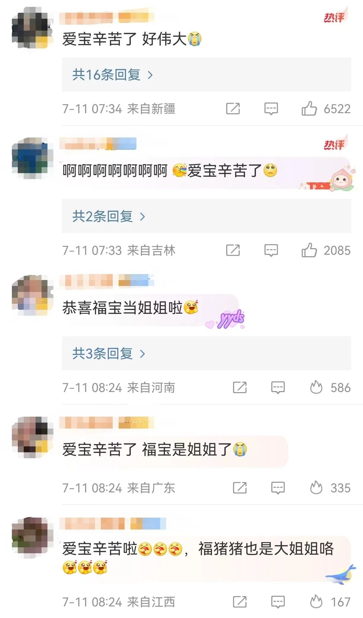Open avatar of the 恭喜福宝当姐姐啦 commenter
The height and width of the screenshot is (618, 363).
pos(32,295)
